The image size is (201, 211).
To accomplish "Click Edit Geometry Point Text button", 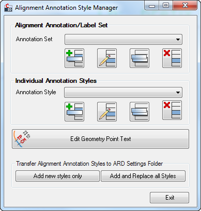I will click(100, 139).
